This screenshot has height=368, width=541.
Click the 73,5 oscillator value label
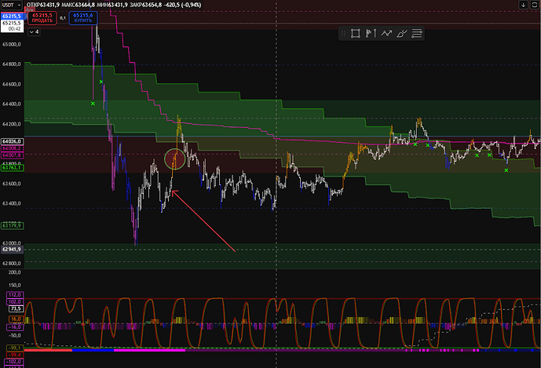(x=14, y=309)
